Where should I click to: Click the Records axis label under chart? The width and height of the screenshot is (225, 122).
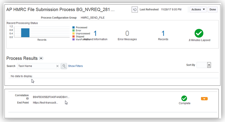(42, 40)
